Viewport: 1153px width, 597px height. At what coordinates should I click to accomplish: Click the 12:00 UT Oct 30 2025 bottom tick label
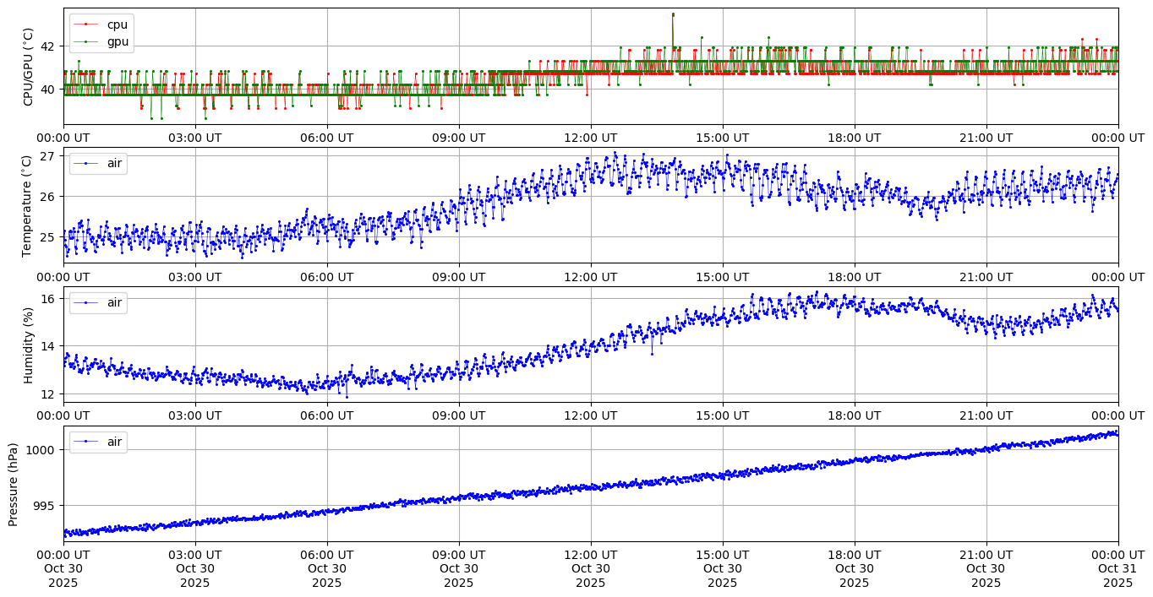click(590, 568)
